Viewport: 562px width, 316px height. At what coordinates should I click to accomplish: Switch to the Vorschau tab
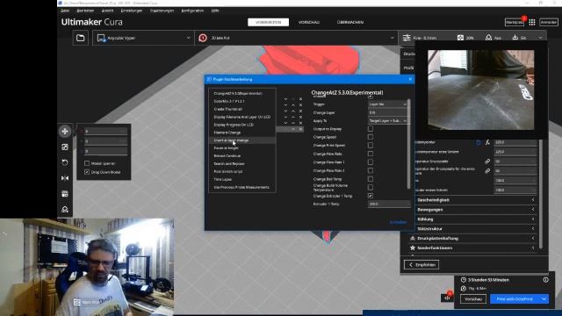coord(308,22)
